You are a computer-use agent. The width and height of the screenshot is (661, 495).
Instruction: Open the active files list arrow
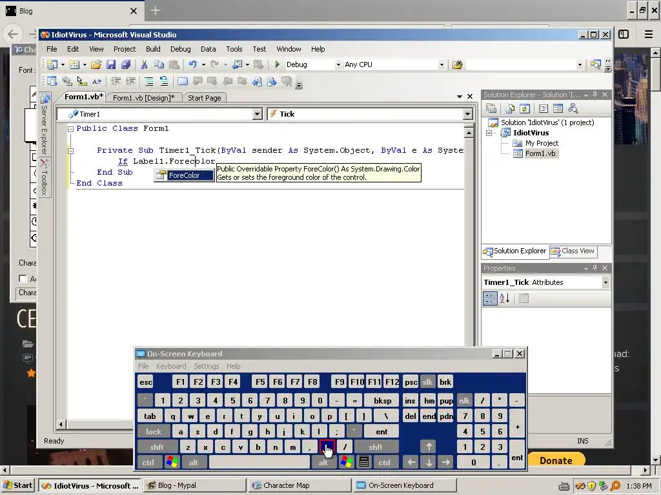point(460,97)
